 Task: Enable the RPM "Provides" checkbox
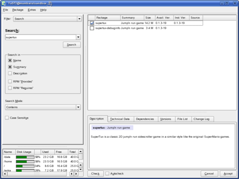click(10, 81)
